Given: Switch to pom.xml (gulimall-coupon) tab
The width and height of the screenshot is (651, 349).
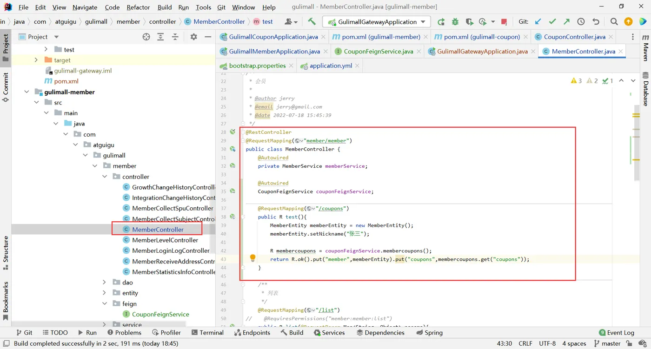Looking at the screenshot, I should tap(482, 37).
